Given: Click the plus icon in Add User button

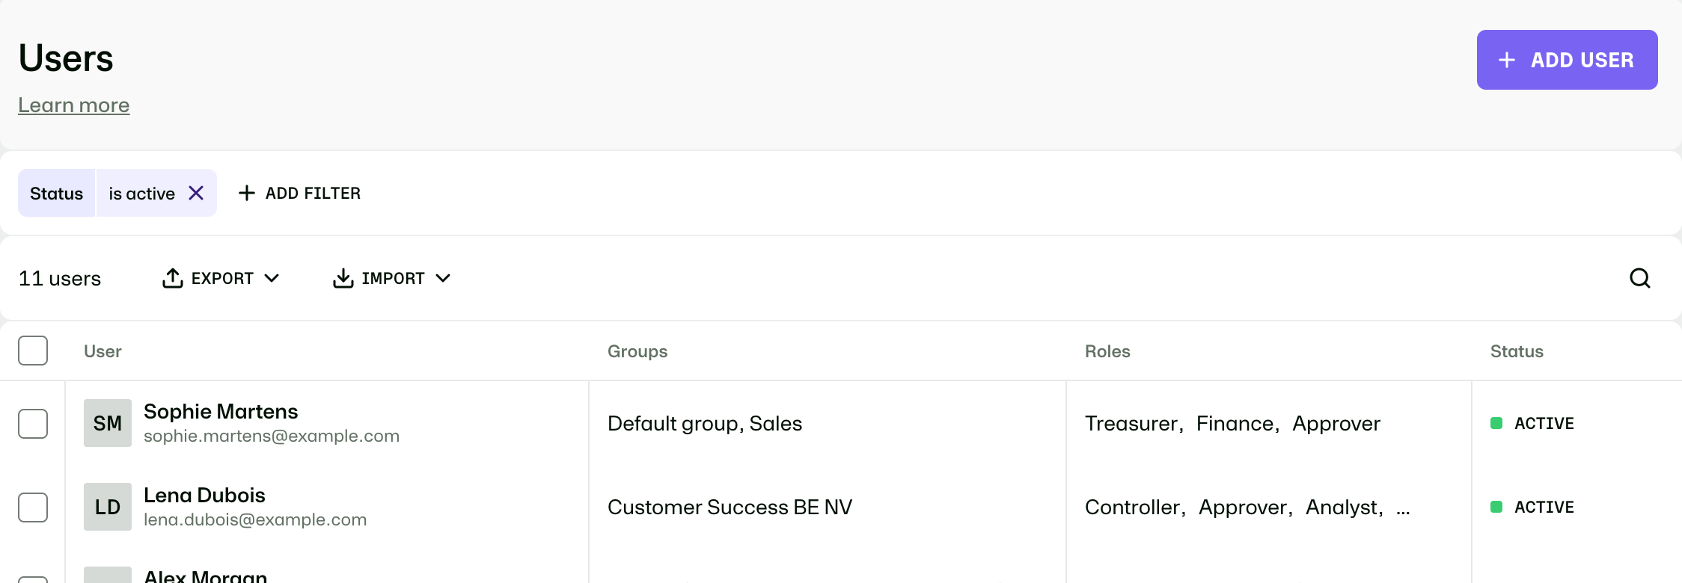Looking at the screenshot, I should pyautogui.click(x=1507, y=60).
